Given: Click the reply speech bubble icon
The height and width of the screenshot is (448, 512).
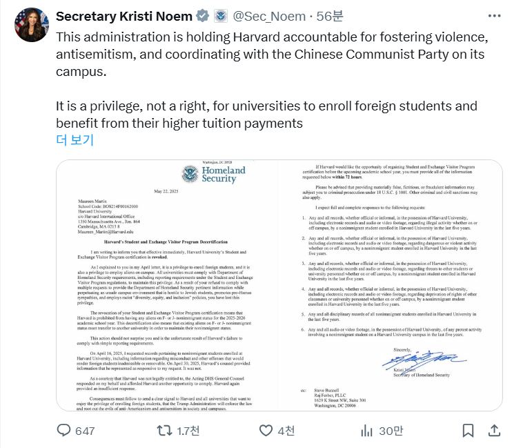Looking at the screenshot, I should click(x=63, y=430).
